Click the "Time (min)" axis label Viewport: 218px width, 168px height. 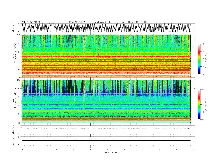point(110,152)
